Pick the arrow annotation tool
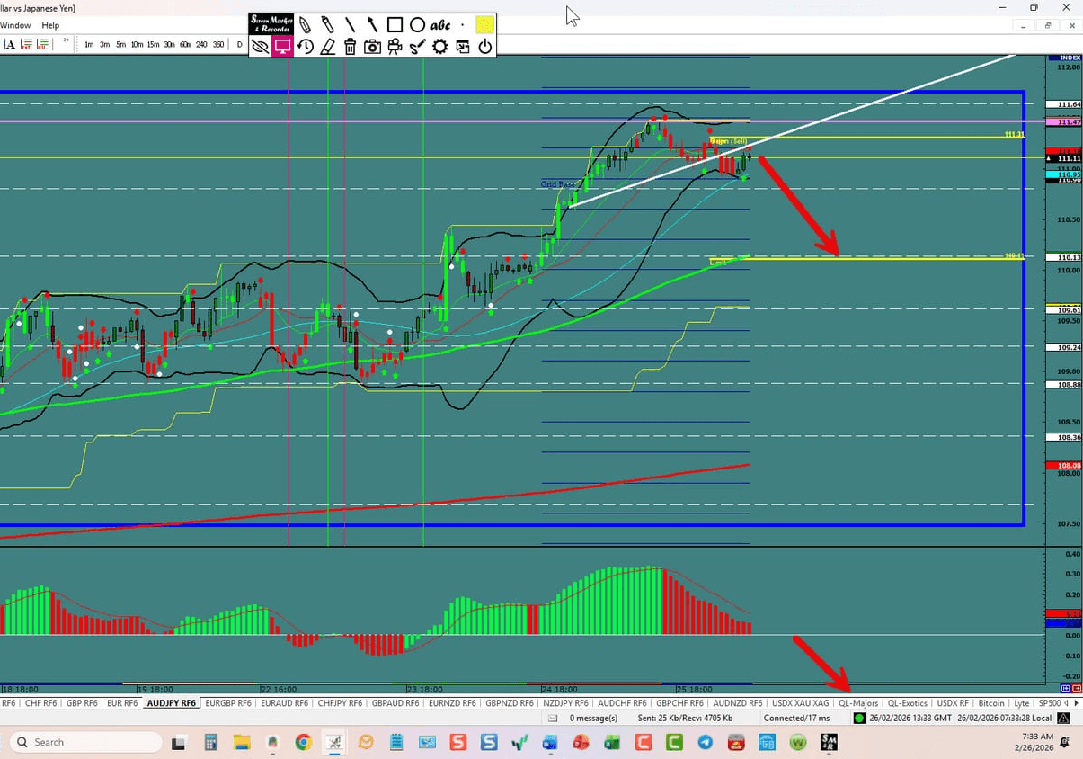This screenshot has height=759, width=1083. (x=372, y=24)
